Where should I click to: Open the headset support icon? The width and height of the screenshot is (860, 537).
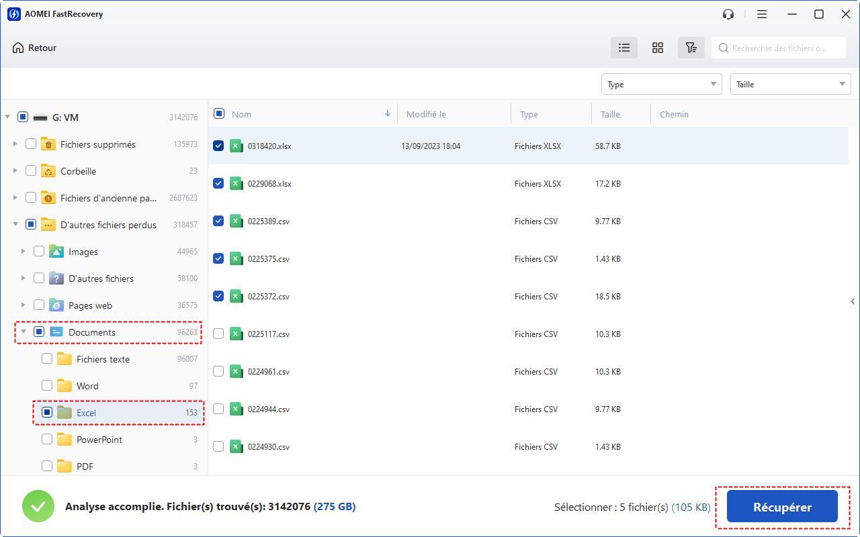pos(728,14)
